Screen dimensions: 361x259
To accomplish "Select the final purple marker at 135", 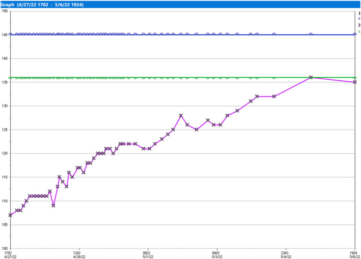I will click(354, 82).
